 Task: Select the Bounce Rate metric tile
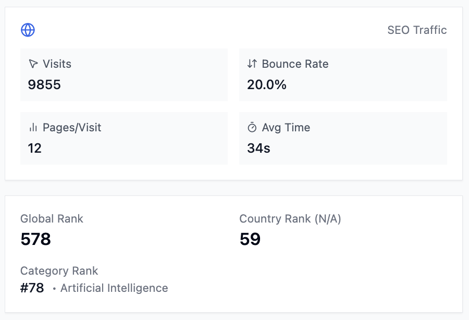pyautogui.click(x=343, y=75)
